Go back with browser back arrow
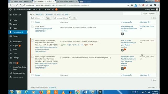The width and height of the screenshot is (168, 94). [x=10, y=5]
